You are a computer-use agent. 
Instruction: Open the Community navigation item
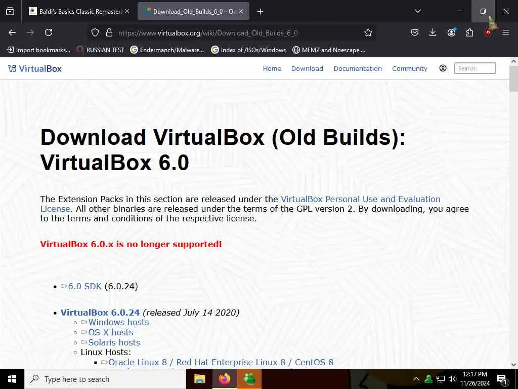coord(410,68)
